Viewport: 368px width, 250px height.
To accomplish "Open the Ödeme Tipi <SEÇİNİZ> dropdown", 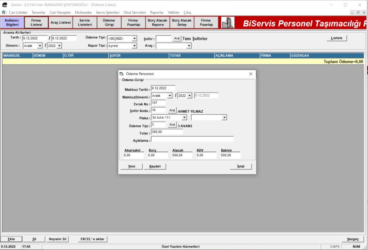I will coord(134,38).
